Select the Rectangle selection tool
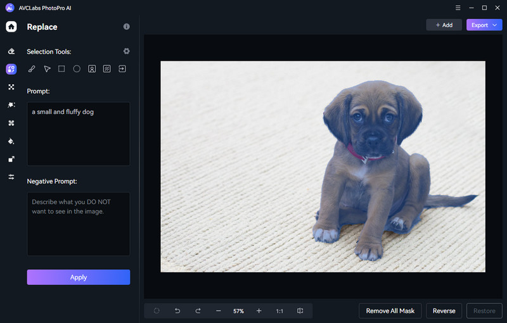Screen dimensions: 507x323 [x=61, y=68]
